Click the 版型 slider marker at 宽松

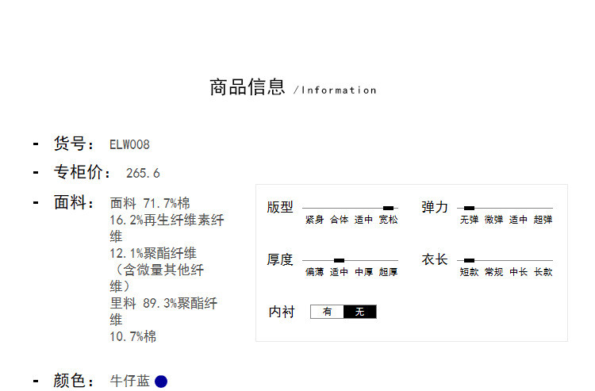coord(388,208)
